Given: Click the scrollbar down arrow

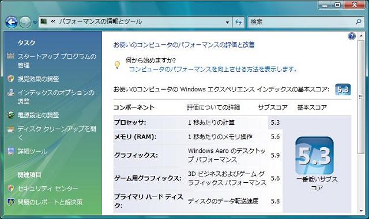Looking at the screenshot, I should click(361, 211).
